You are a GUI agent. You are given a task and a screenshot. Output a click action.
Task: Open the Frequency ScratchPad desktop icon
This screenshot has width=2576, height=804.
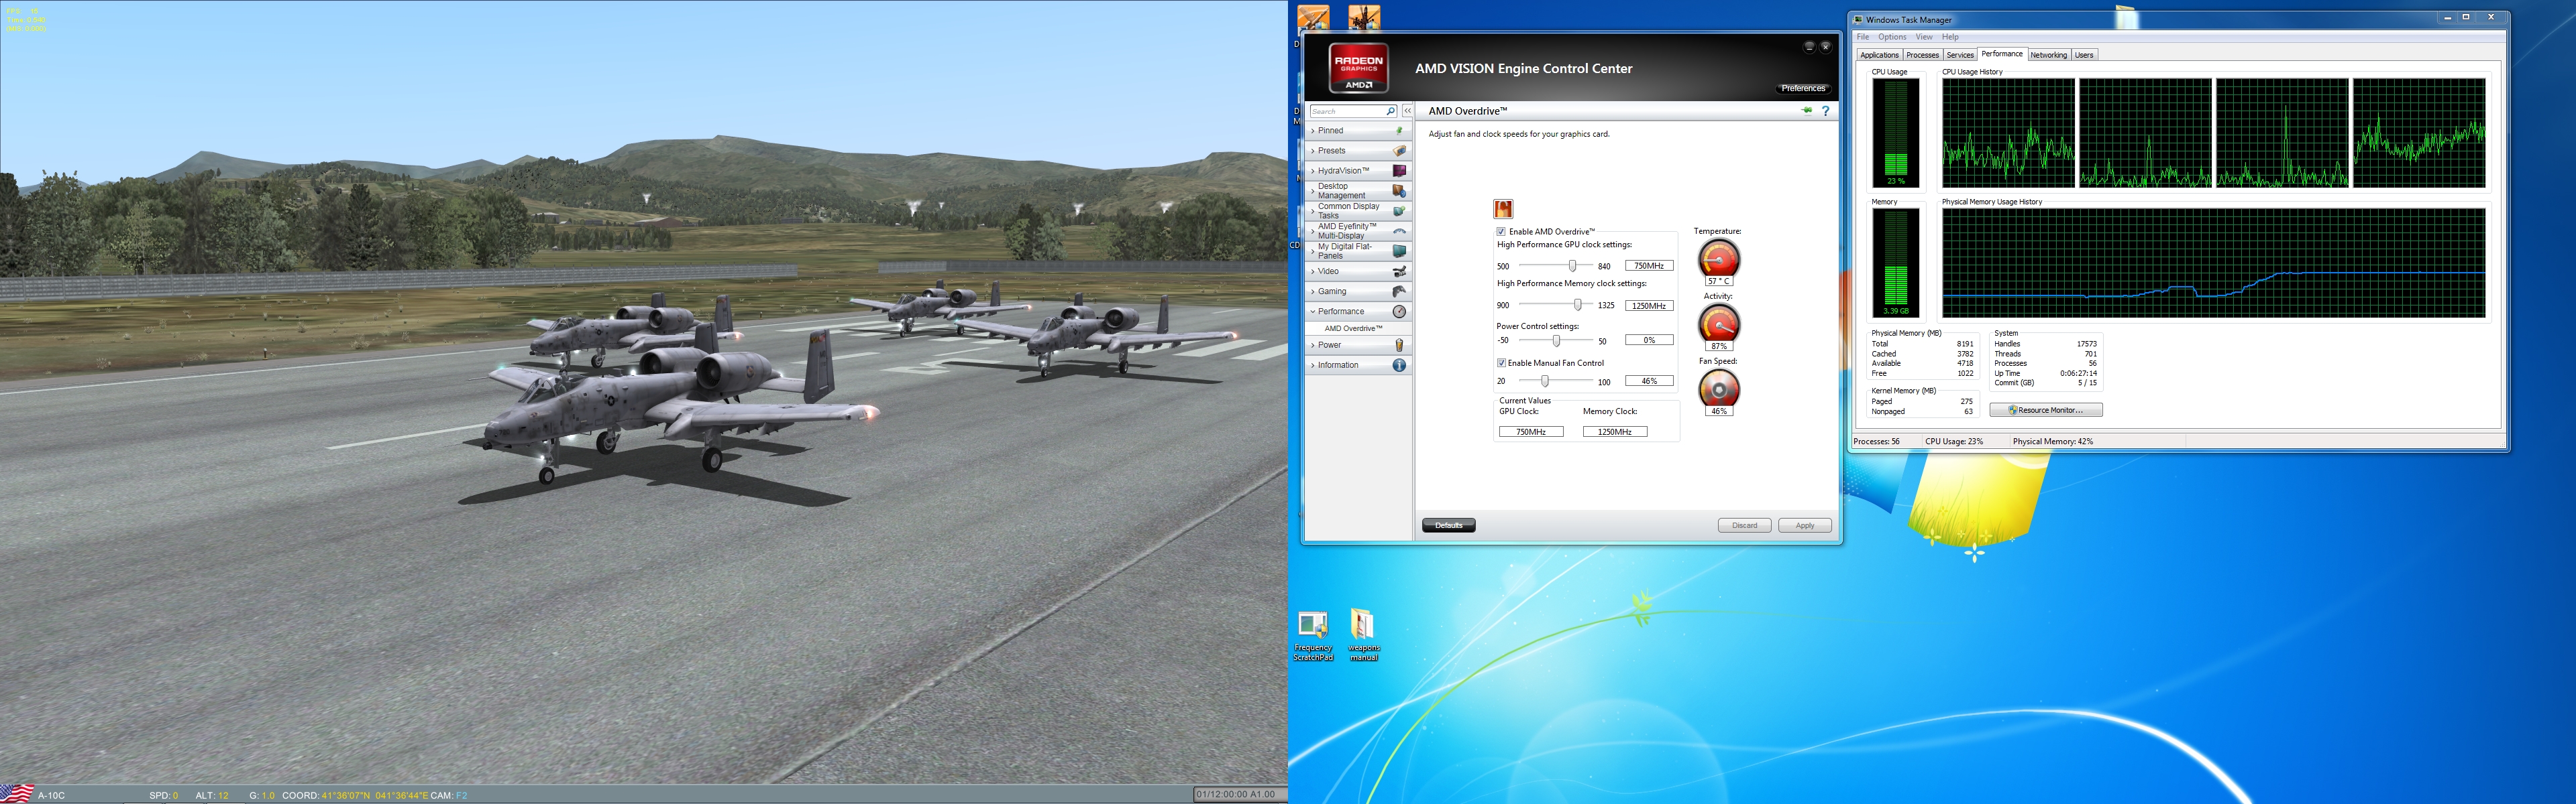1313,635
